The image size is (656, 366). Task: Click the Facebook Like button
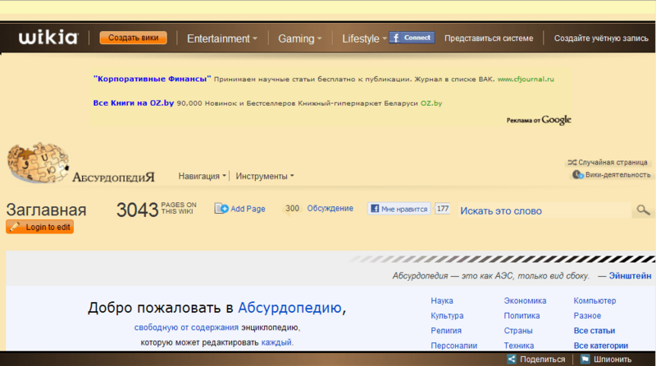tap(399, 209)
